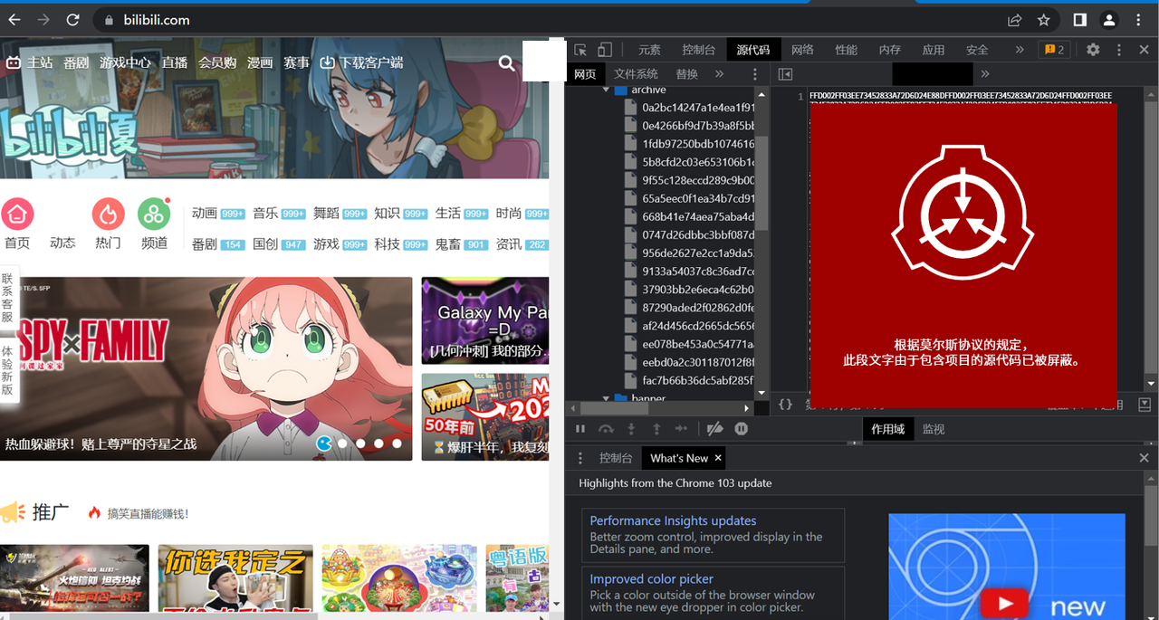Switch to the 元素 panel tab
The width and height of the screenshot is (1159, 620).
649,50
